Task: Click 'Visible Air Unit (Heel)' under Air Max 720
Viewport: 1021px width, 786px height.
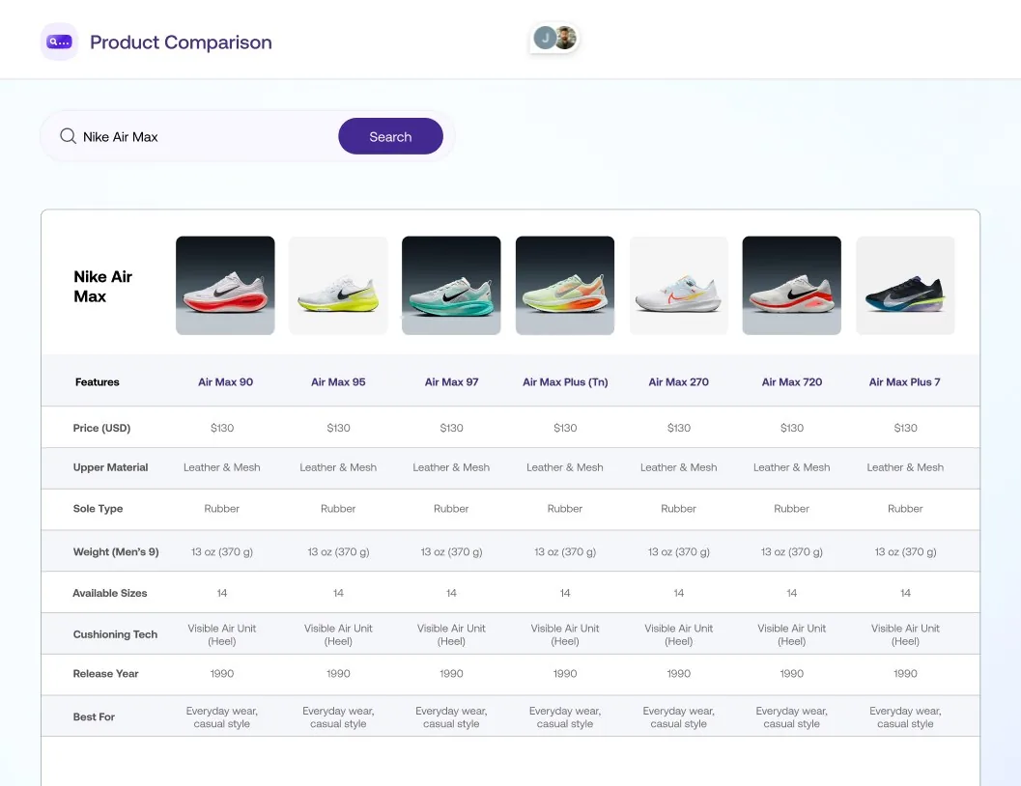Action: (x=792, y=634)
